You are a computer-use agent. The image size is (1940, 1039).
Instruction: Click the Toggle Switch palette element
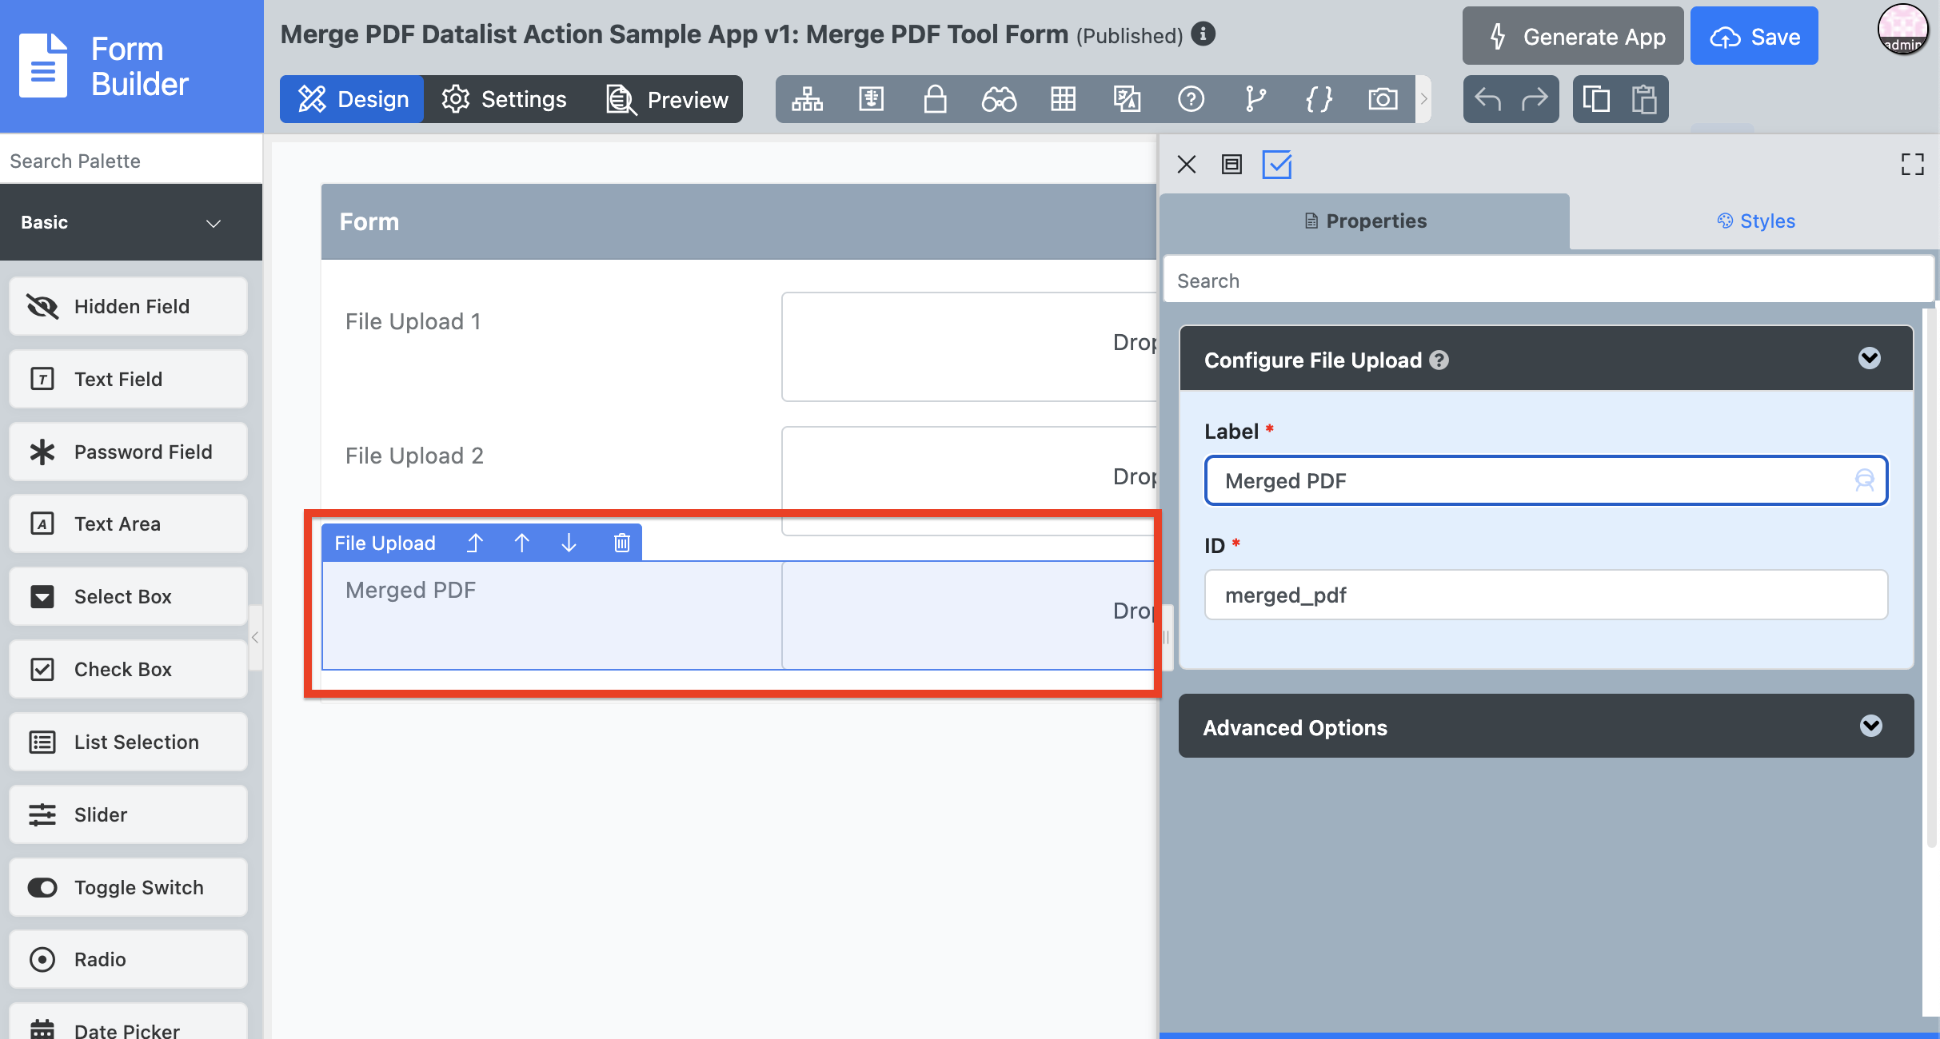click(128, 887)
